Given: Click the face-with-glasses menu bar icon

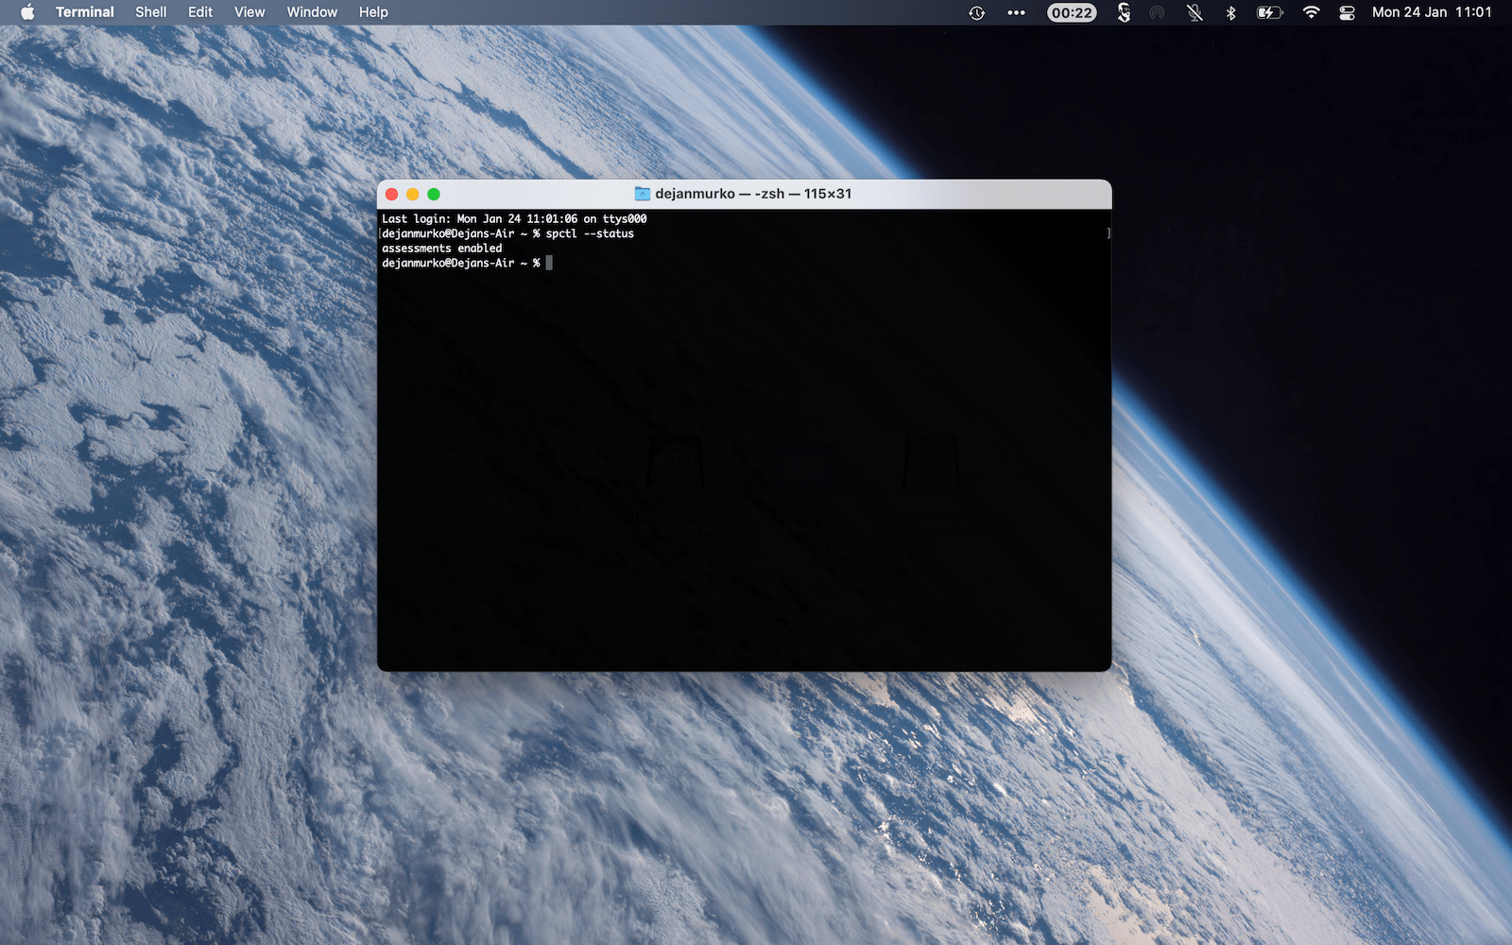Looking at the screenshot, I should tap(1124, 12).
